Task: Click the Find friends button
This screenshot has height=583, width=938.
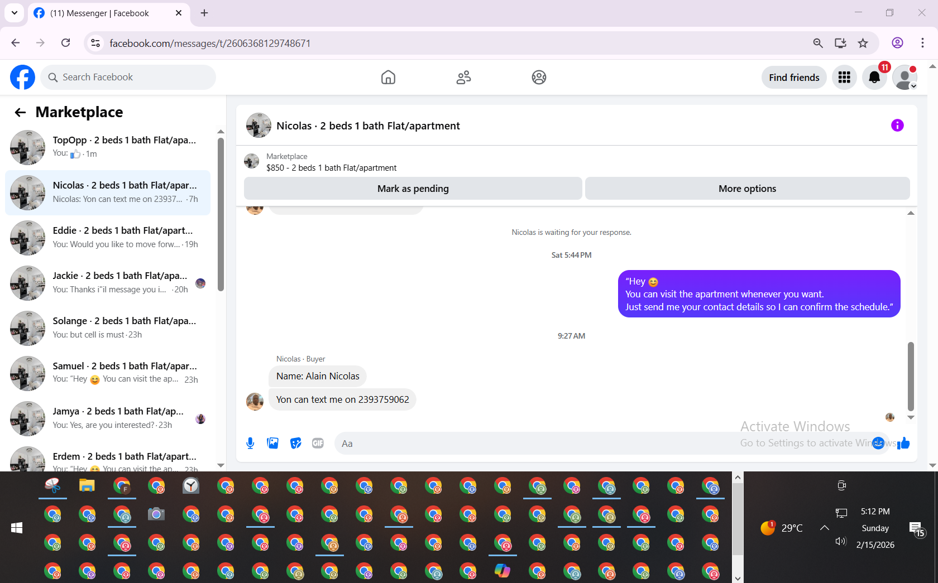Action: pyautogui.click(x=794, y=78)
